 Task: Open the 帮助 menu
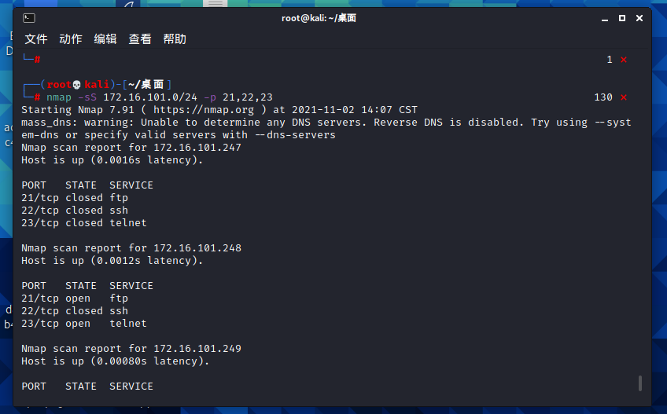pos(175,39)
